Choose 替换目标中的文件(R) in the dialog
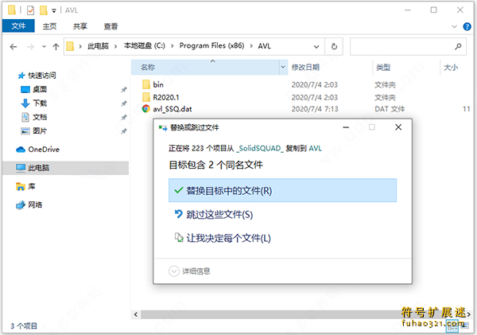The image size is (477, 335). click(x=282, y=190)
